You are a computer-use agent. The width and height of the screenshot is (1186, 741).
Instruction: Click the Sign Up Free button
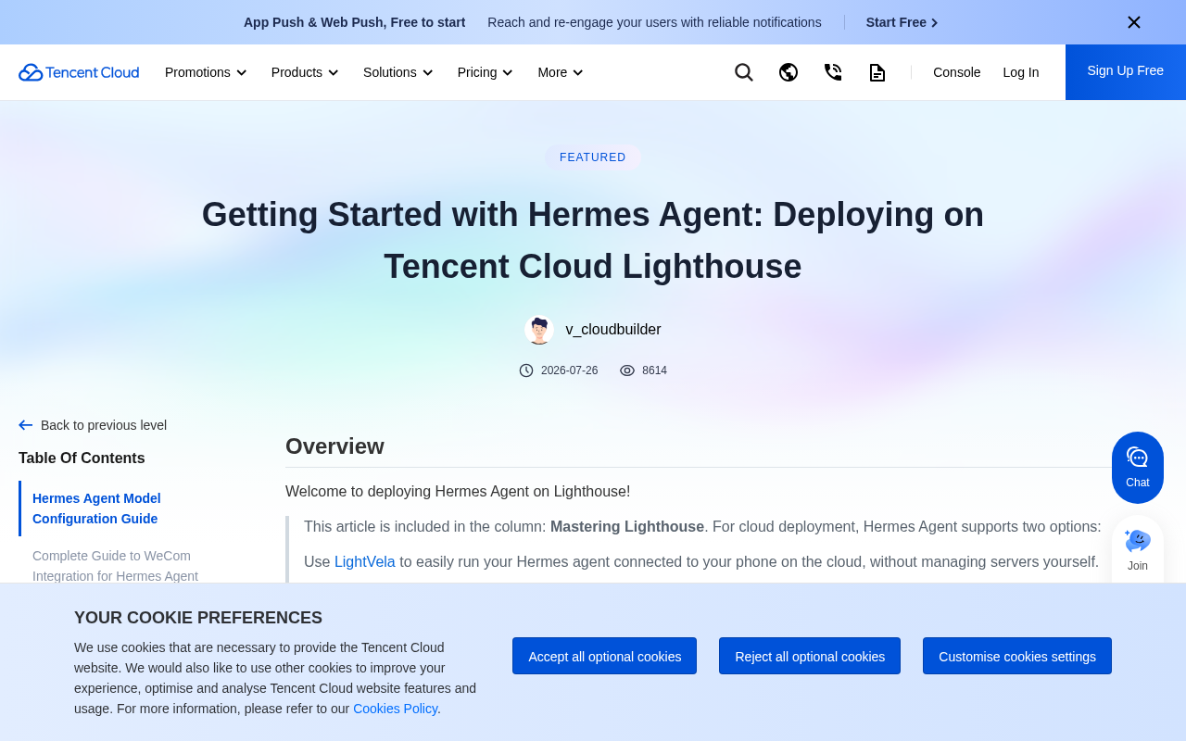(1126, 72)
